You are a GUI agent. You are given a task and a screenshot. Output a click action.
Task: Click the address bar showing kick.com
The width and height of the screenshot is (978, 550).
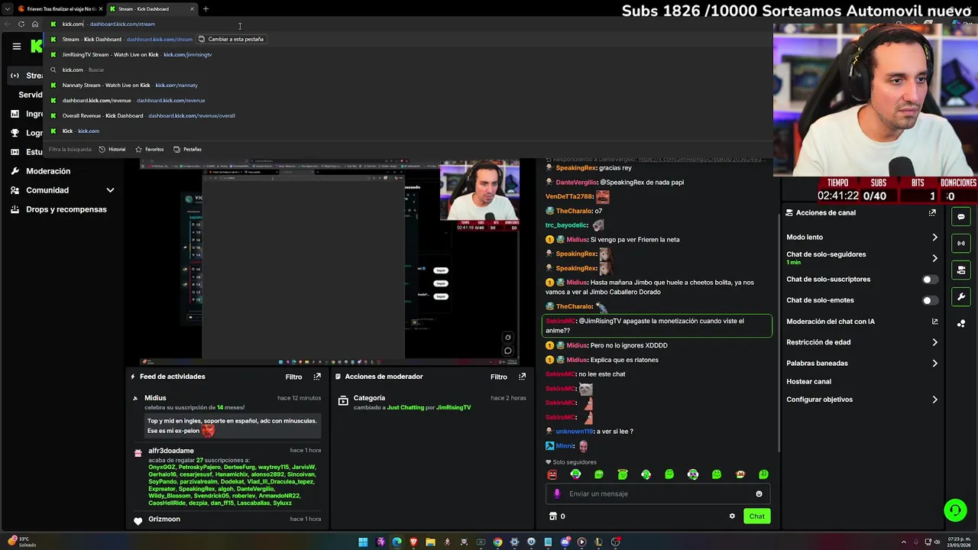point(409,24)
